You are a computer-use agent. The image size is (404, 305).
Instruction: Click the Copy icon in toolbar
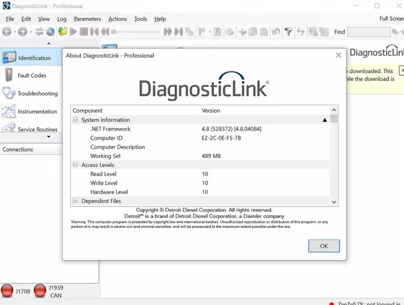(253, 32)
